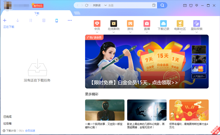Screen dimensions: 220x135
Task: Click the 广告/送会员 tag on banner
Action: [94, 37]
